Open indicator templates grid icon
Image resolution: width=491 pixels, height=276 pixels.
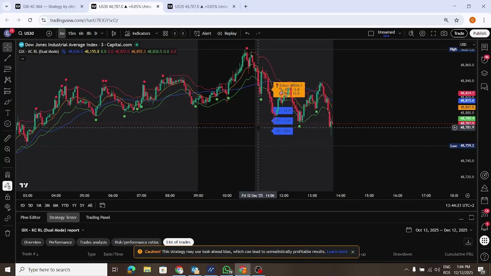coord(165,33)
